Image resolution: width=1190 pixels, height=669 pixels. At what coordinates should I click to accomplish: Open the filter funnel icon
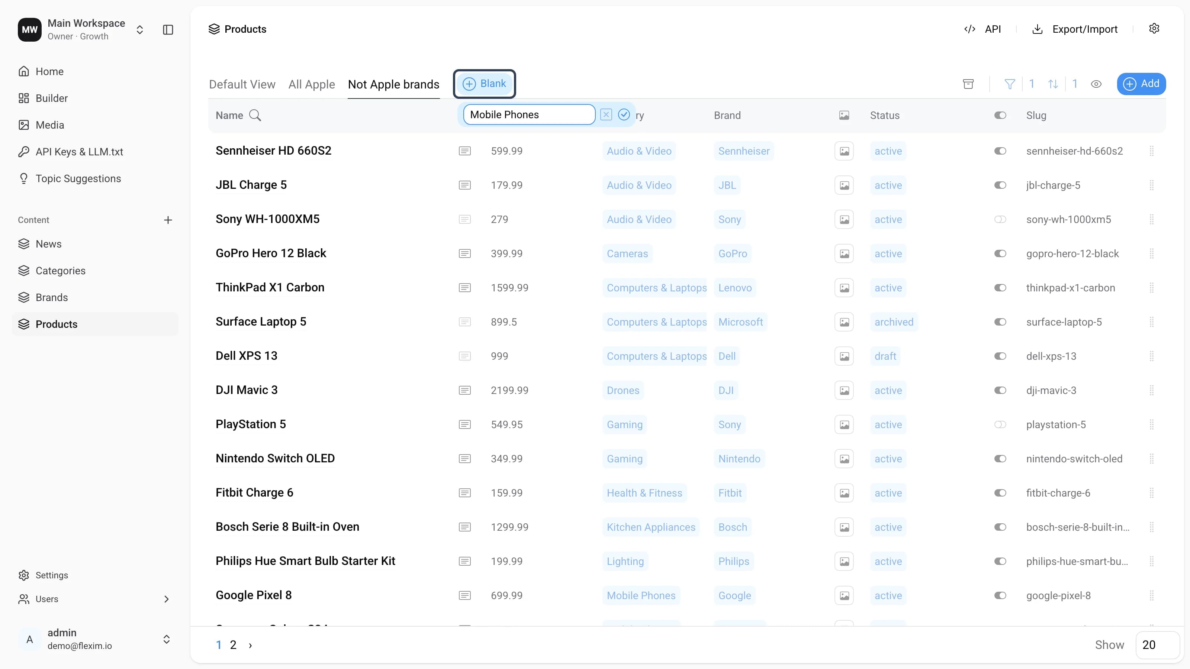click(1010, 84)
